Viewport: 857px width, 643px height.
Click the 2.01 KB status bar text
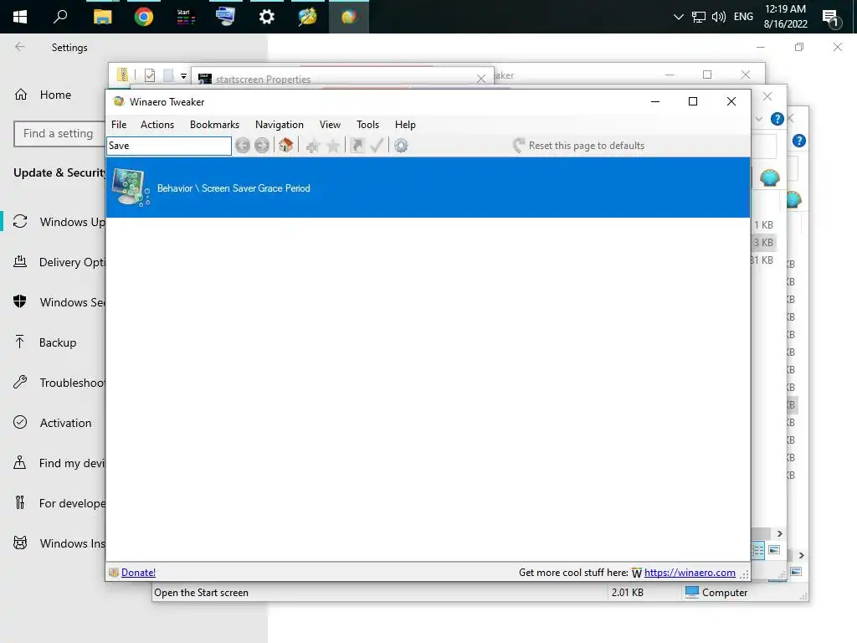628,593
